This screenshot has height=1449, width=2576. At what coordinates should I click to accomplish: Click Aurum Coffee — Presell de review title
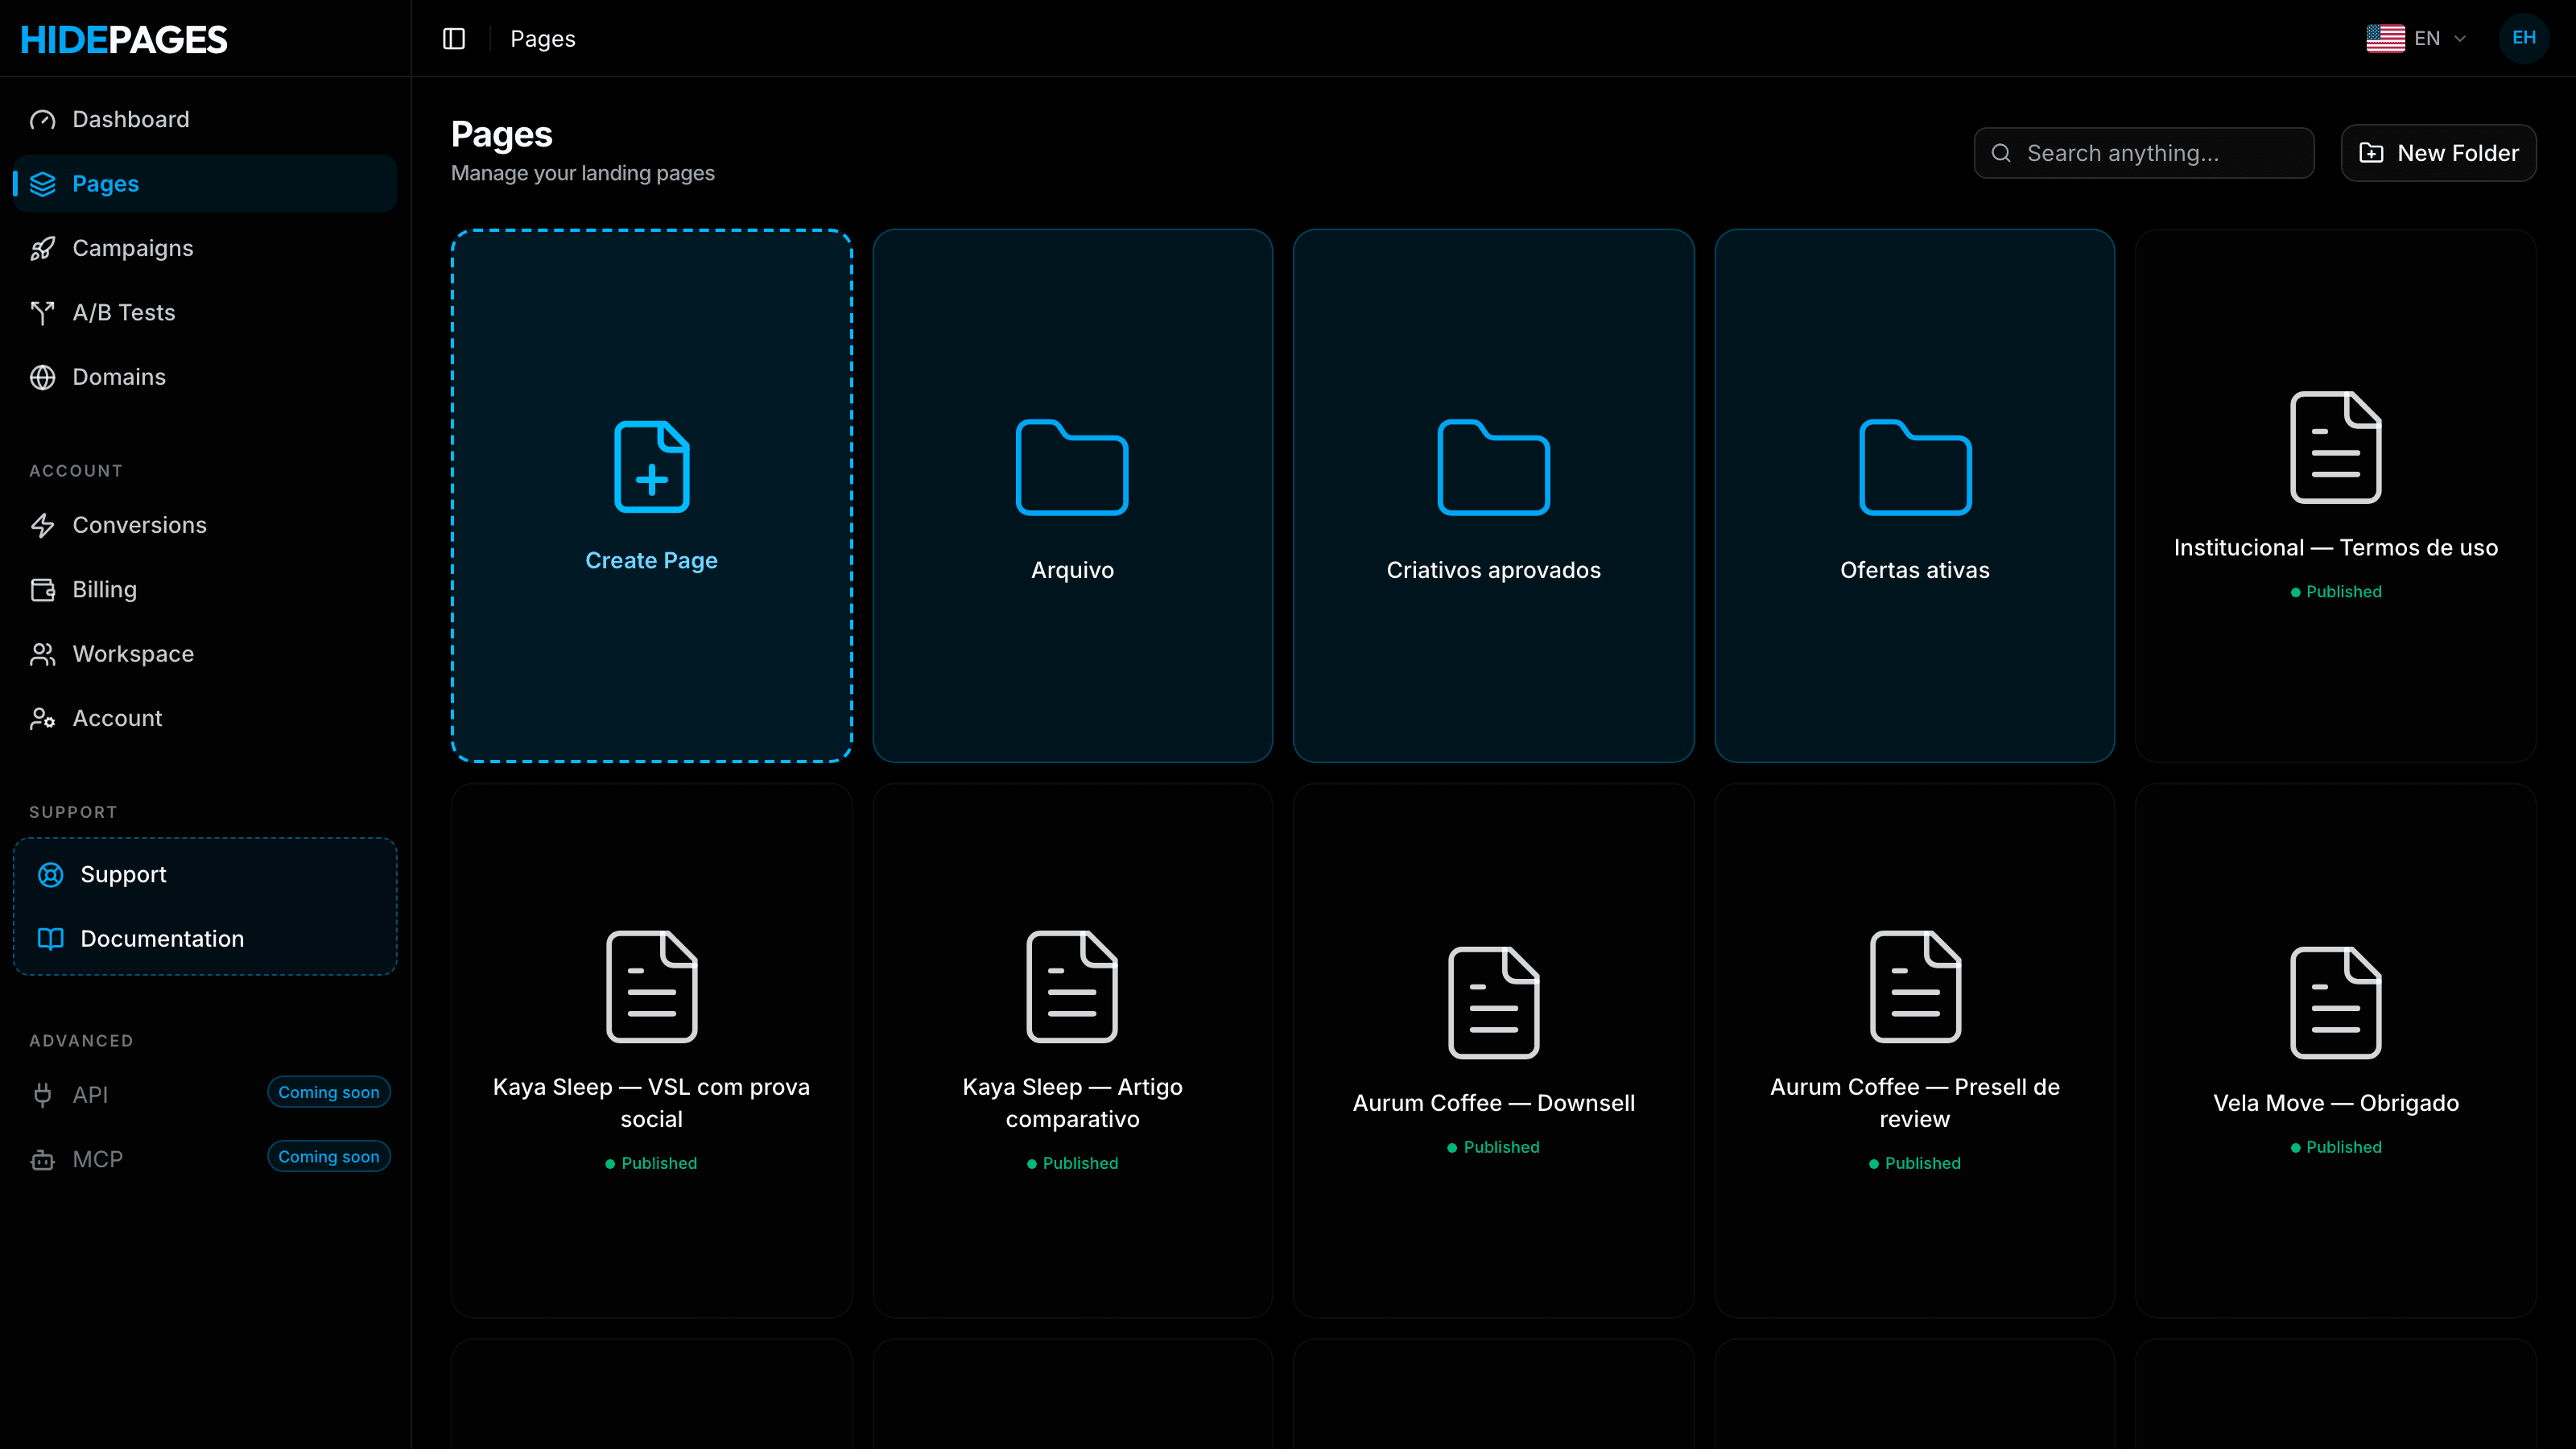coord(1915,1103)
